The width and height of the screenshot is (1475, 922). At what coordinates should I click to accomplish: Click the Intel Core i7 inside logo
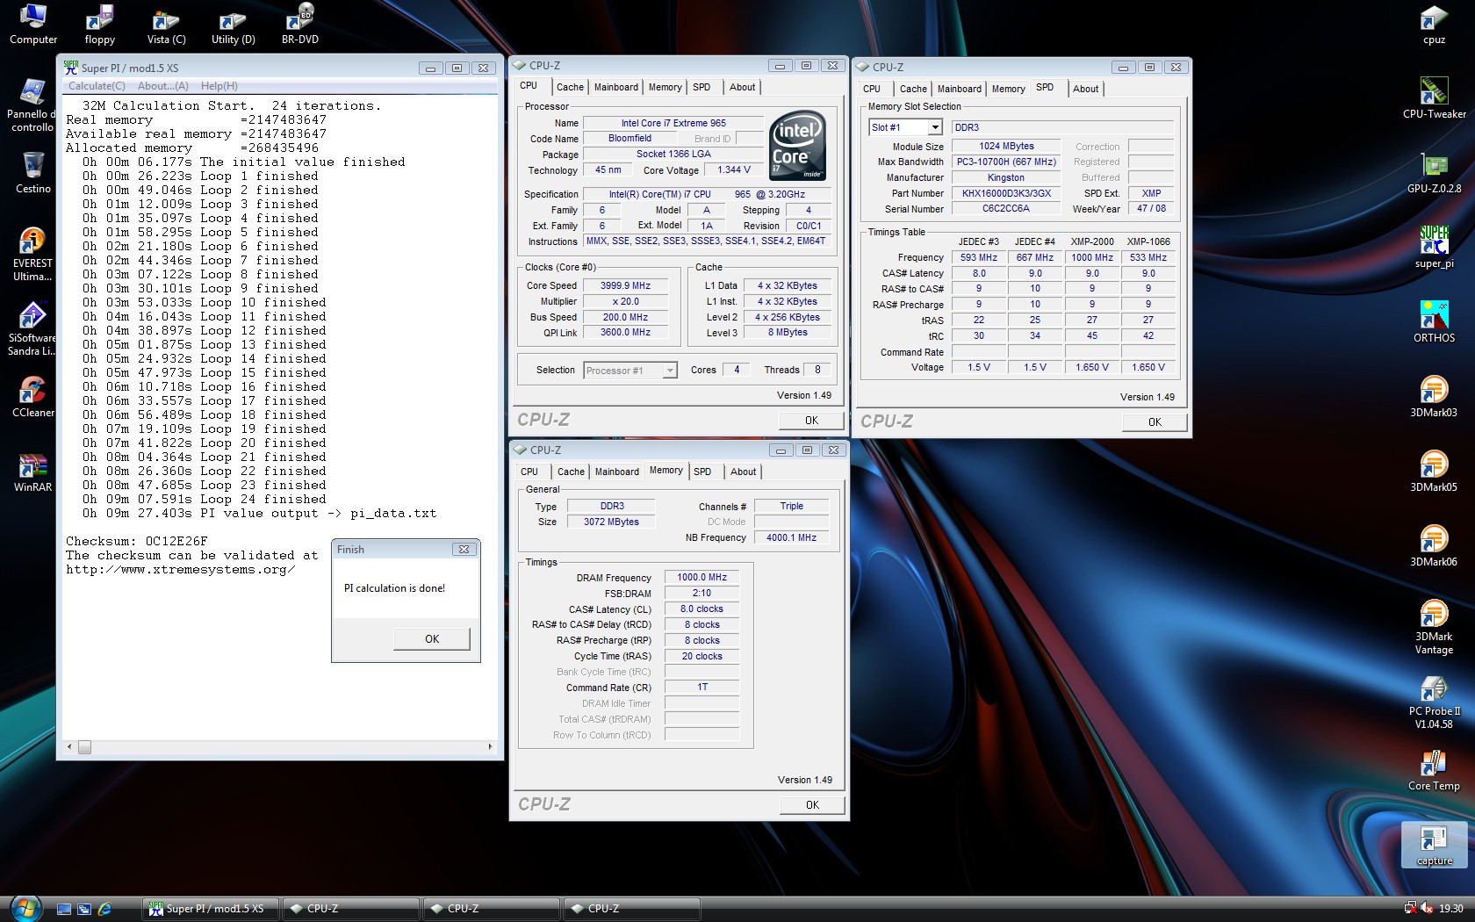pos(797,146)
